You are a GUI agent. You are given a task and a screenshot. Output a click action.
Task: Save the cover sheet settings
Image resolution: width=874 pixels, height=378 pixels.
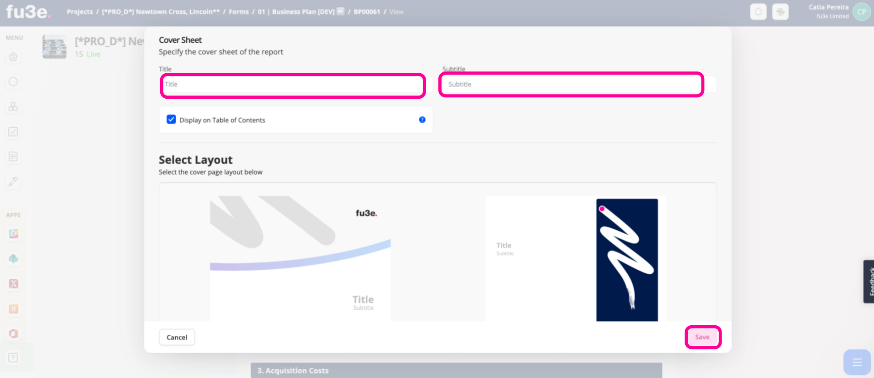[702, 337]
